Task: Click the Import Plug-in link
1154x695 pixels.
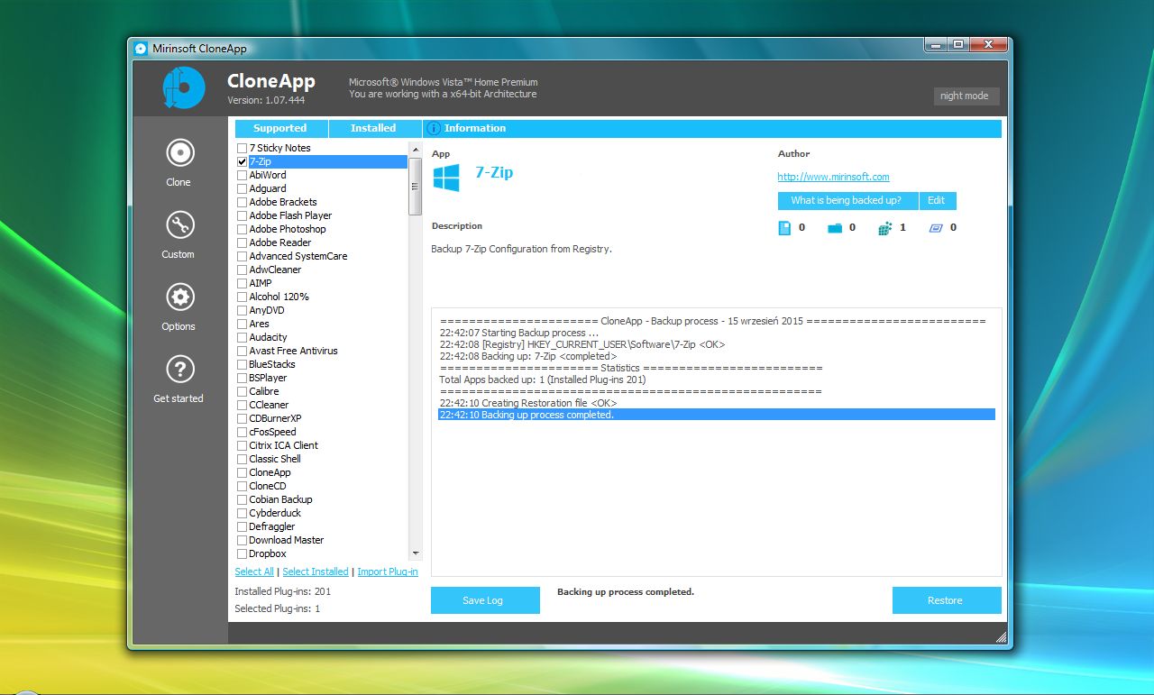Action: [388, 572]
